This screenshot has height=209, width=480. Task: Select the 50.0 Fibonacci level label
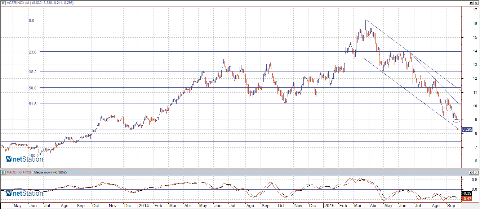pos(32,88)
